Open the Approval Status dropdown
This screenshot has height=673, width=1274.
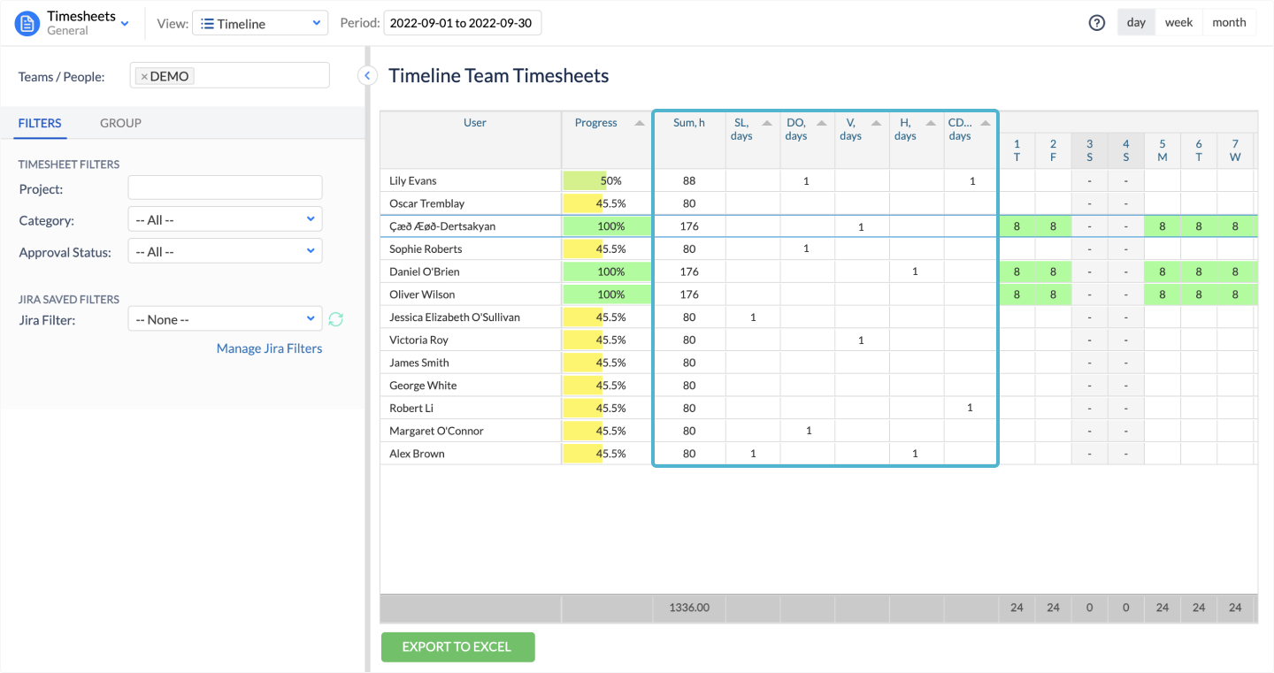(225, 252)
